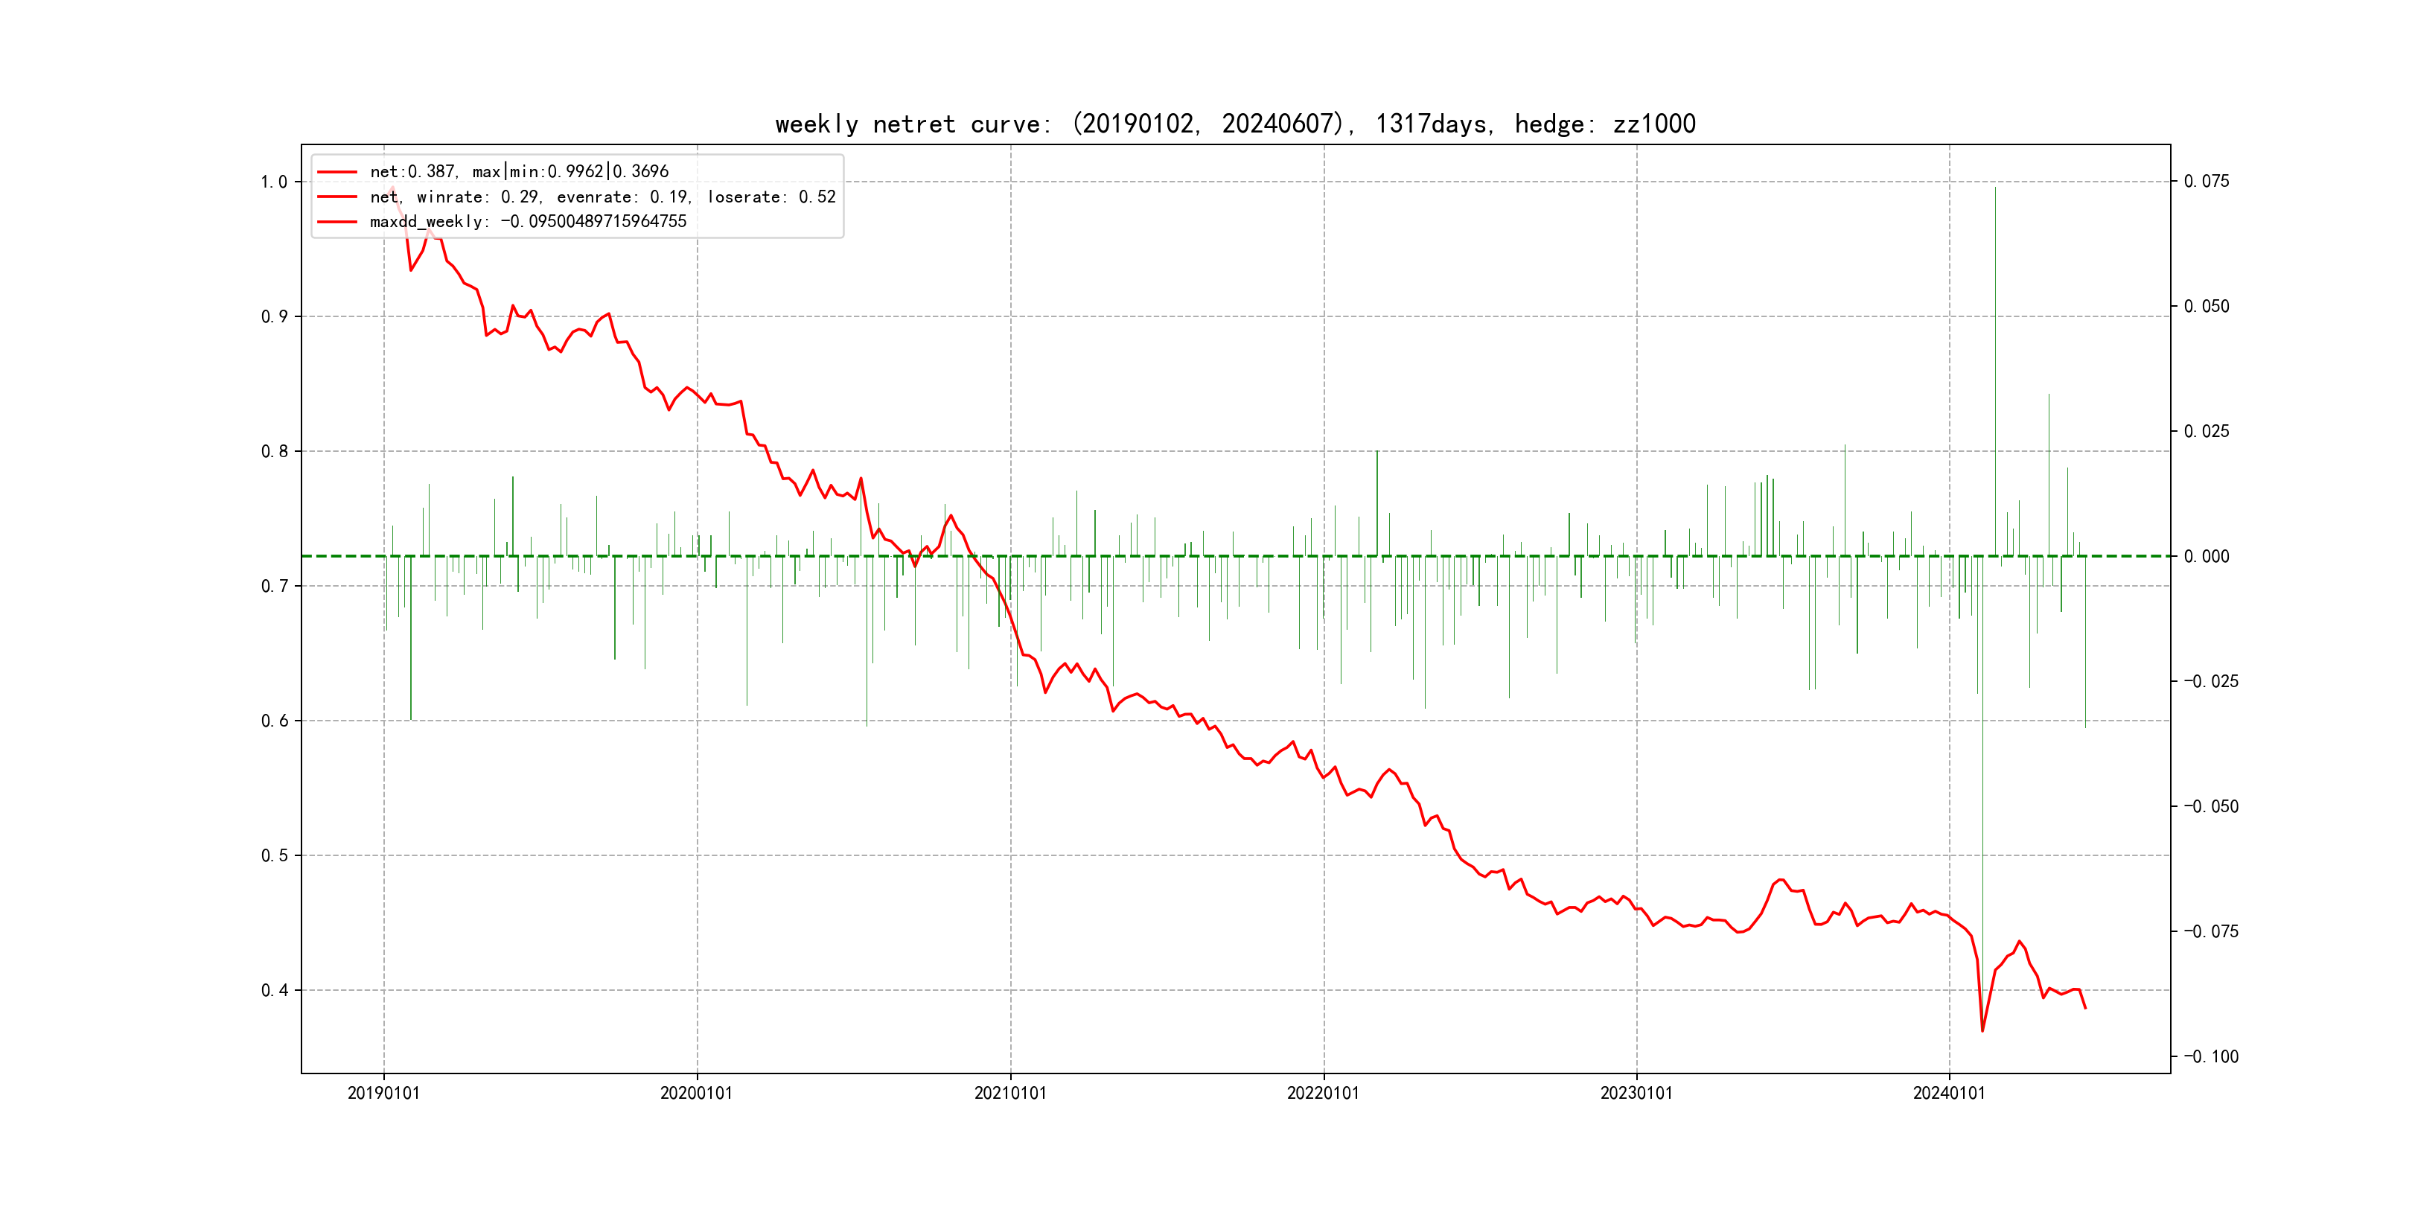Click the x-axis label 20190101
2412x1206 pixels.
point(383,1093)
